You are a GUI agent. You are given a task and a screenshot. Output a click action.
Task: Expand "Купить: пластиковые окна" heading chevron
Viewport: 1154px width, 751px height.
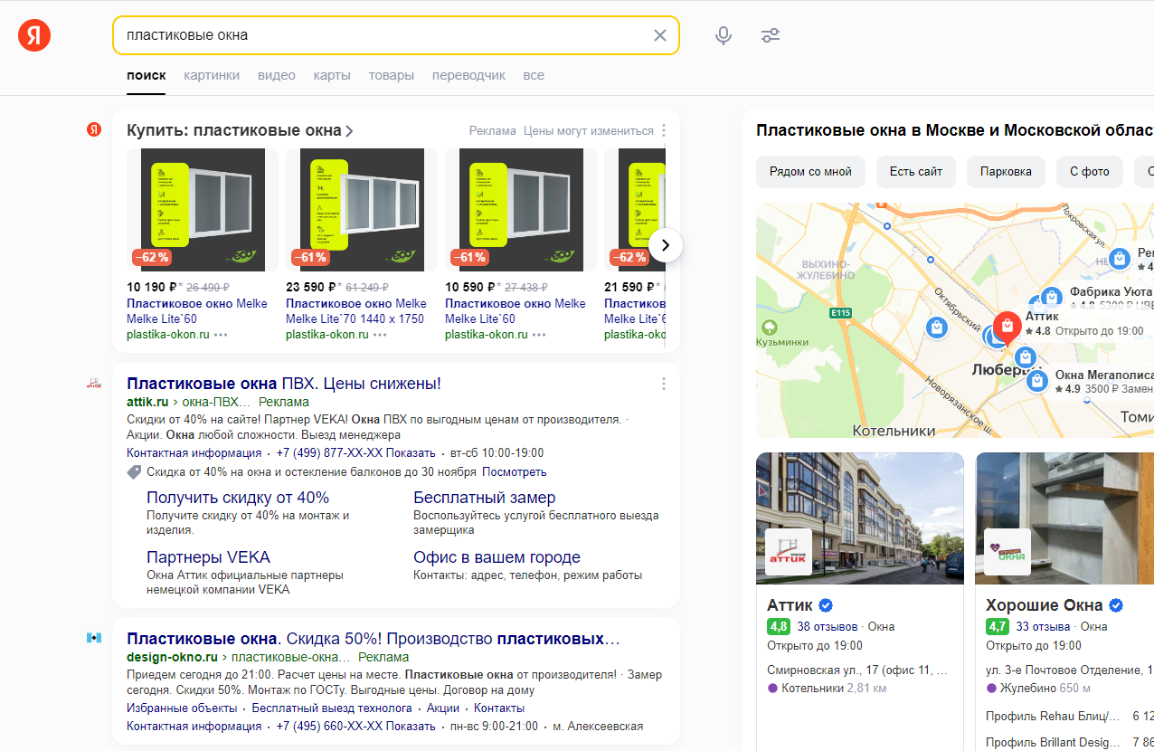click(349, 131)
